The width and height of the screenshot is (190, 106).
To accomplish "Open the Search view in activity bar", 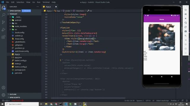I will pos(3,15).
